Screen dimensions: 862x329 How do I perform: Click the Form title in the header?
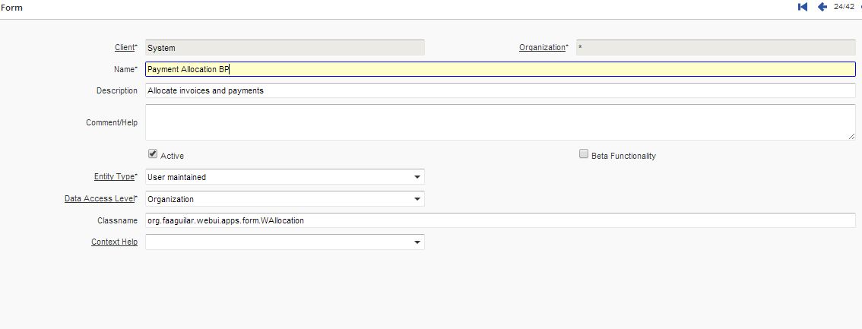[11, 8]
